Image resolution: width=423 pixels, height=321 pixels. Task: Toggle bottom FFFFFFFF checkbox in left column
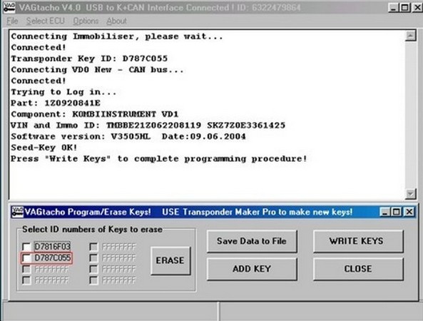[x=26, y=280]
